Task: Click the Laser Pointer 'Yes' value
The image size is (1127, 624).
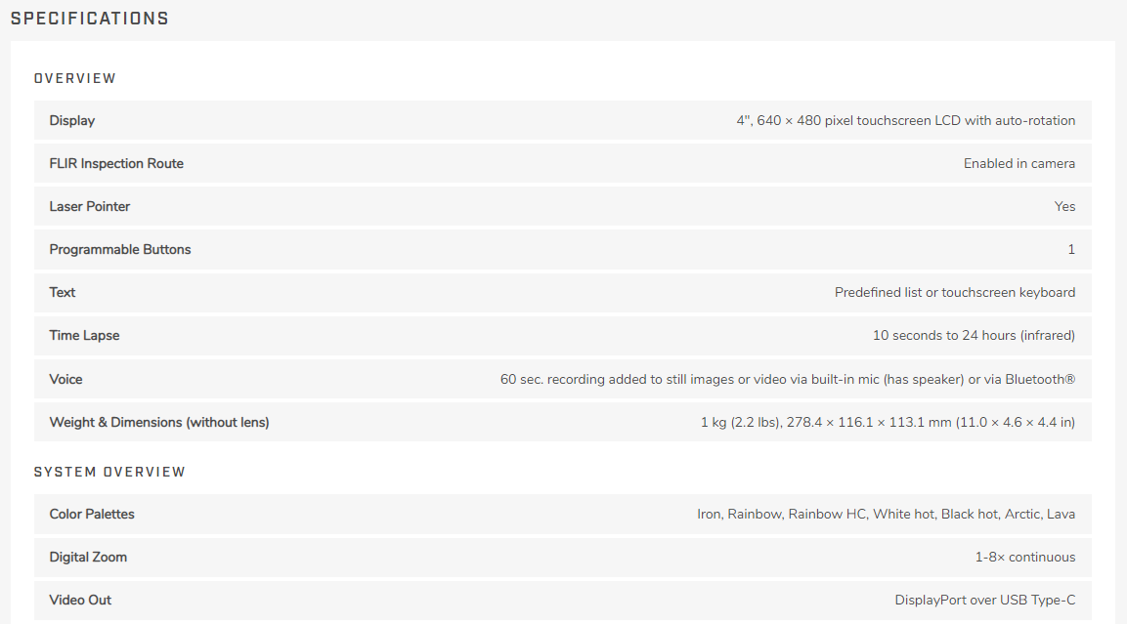Action: coord(1064,207)
